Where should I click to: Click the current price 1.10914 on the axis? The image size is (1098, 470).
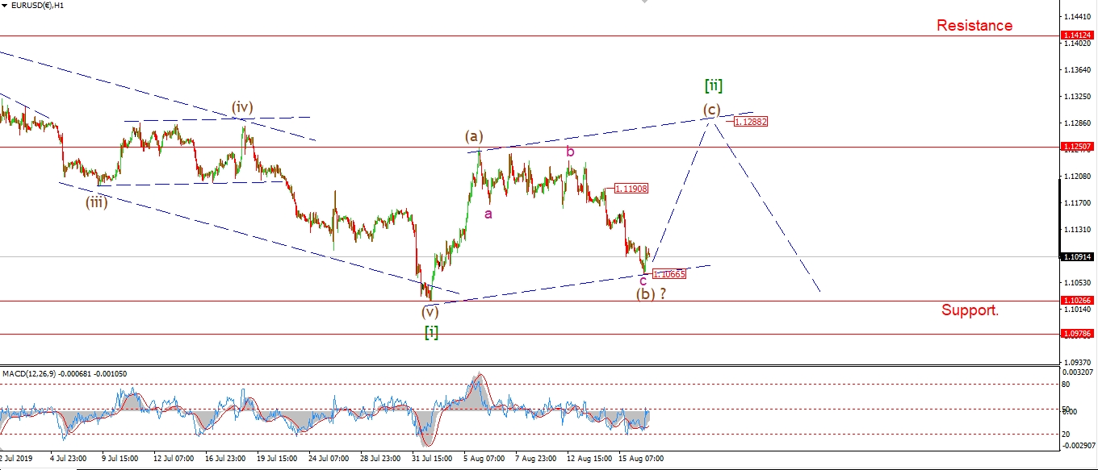[x=1078, y=256]
